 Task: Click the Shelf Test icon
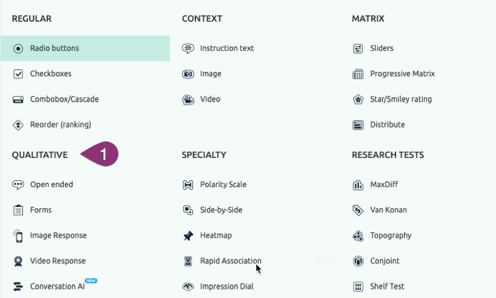click(358, 286)
